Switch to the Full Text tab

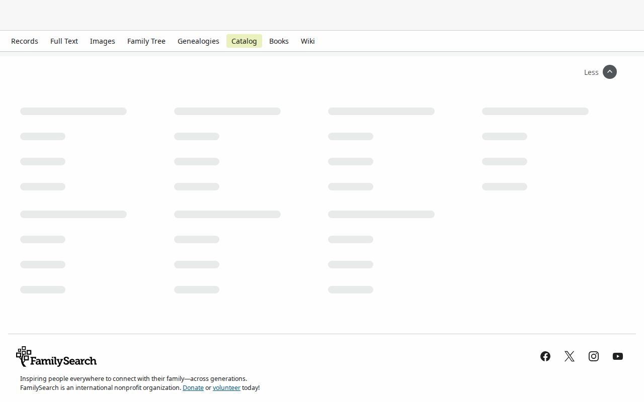(x=64, y=41)
